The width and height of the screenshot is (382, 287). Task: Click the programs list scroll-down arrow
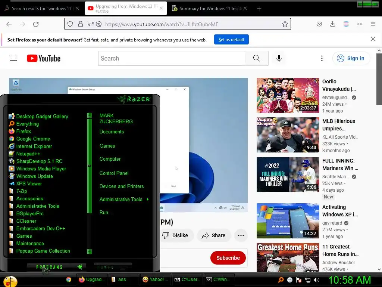coord(90,251)
